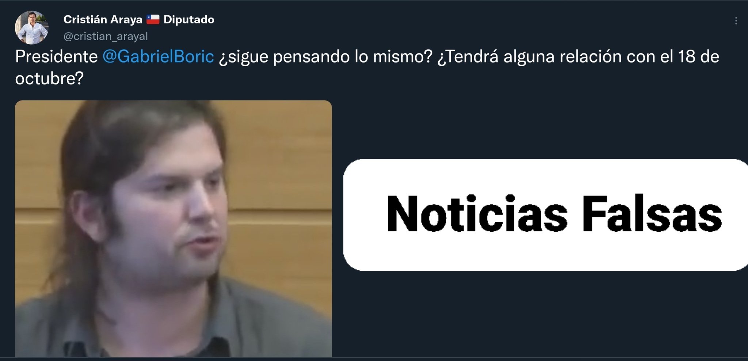The image size is (748, 361).
Task: Click the word Presidente in the tweet
Action: (x=57, y=57)
